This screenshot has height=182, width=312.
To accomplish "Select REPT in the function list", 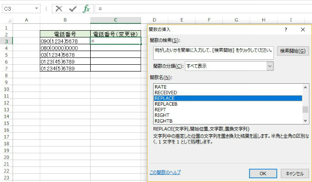I will tap(228, 109).
